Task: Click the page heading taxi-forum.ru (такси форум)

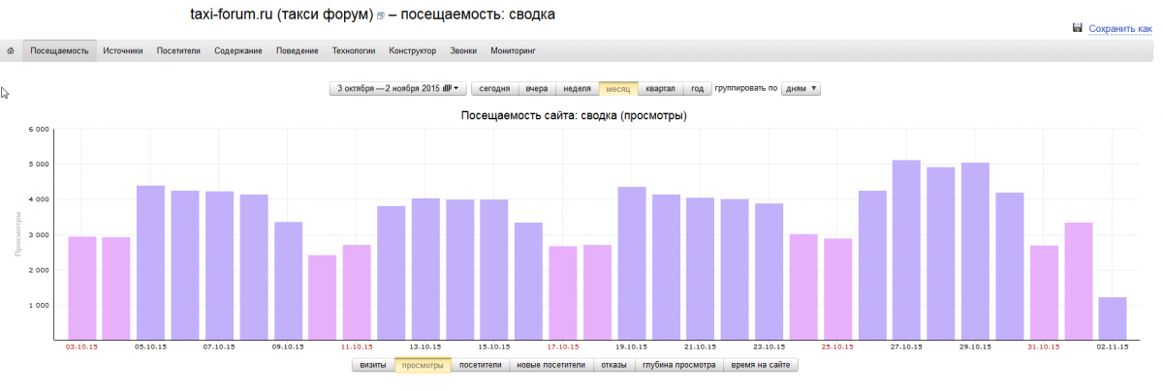Action: click(281, 15)
